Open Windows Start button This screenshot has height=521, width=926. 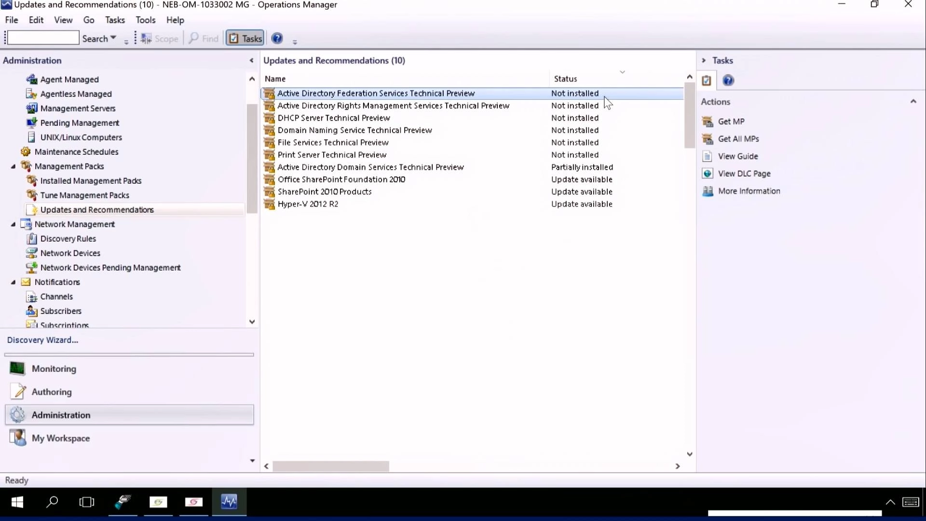coord(17,502)
